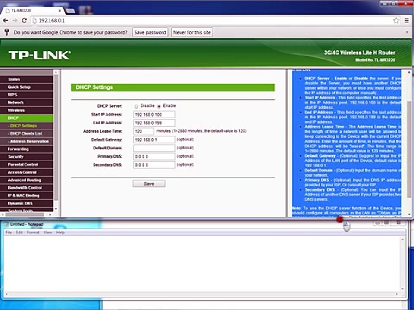Click the help panel scroll down arrow
Screen dimensions: 414x310
[x=409, y=214]
